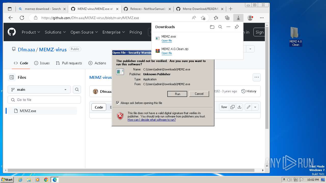Open the main branch selector dropdown
The height and width of the screenshot is (183, 326).
(x=39, y=89)
